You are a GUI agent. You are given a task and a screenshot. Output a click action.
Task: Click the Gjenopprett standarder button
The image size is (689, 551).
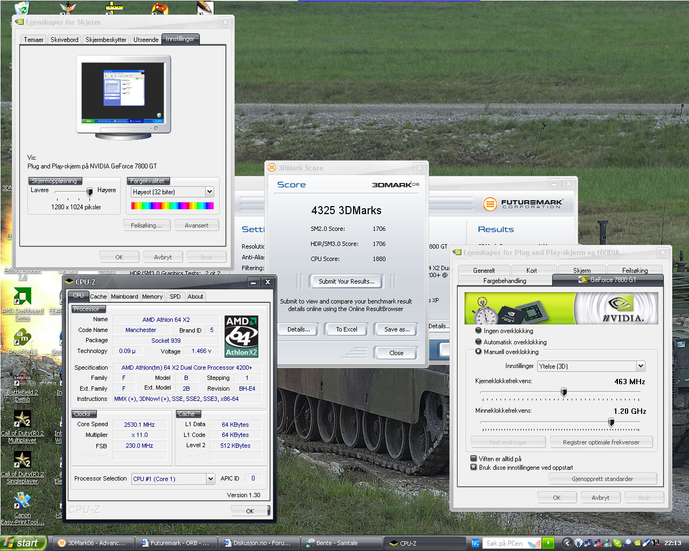click(x=602, y=479)
